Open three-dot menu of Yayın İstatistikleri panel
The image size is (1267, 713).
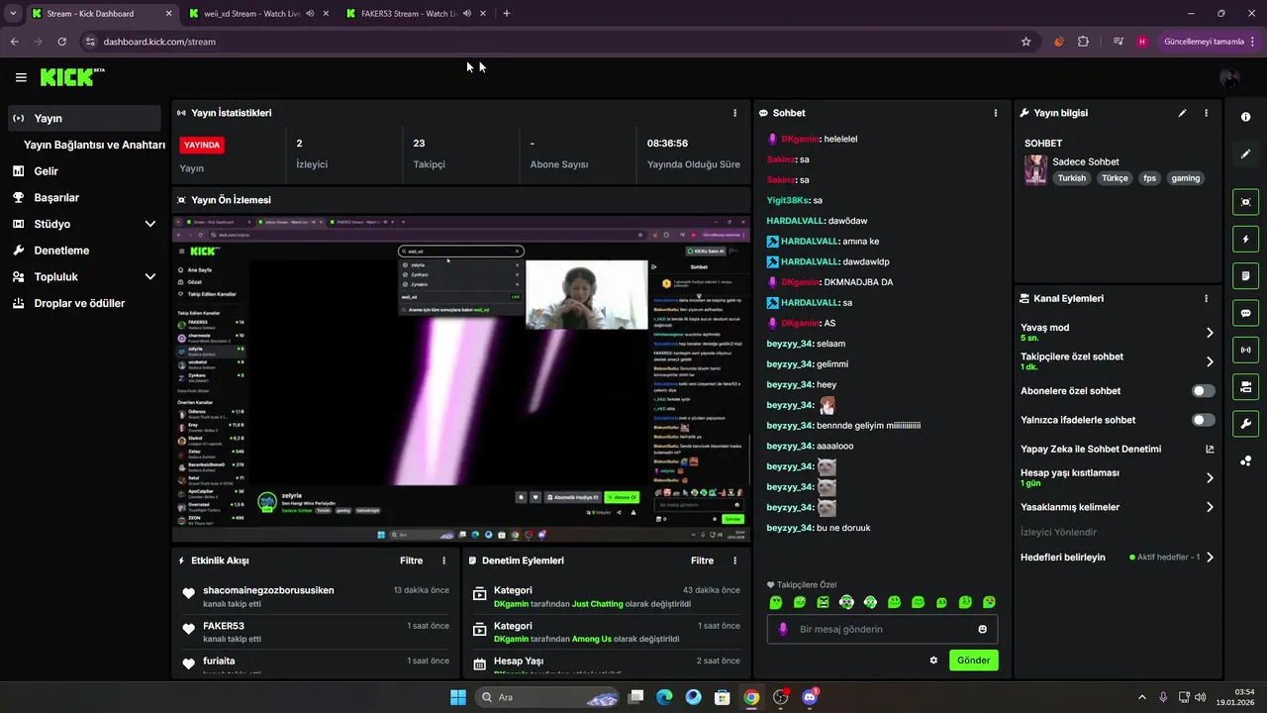pos(734,113)
